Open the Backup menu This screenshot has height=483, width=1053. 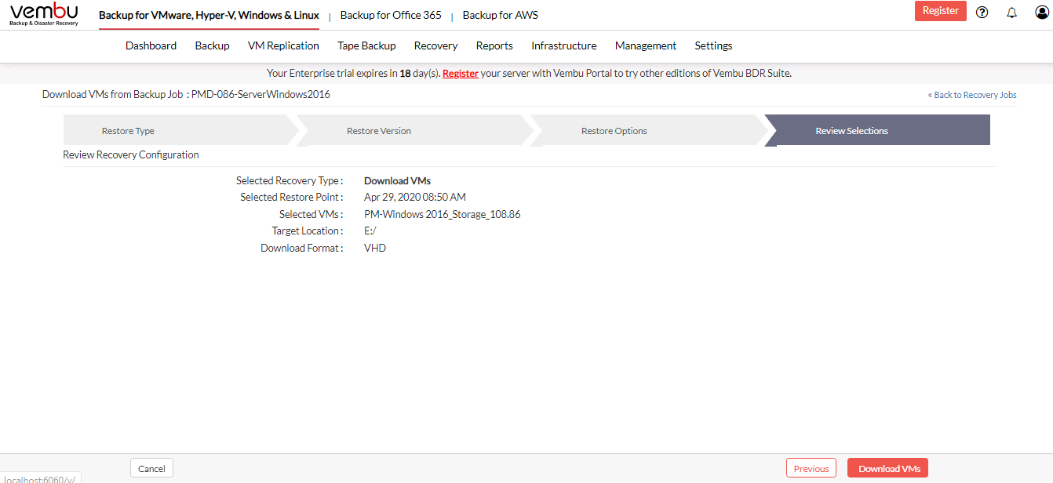click(x=212, y=45)
